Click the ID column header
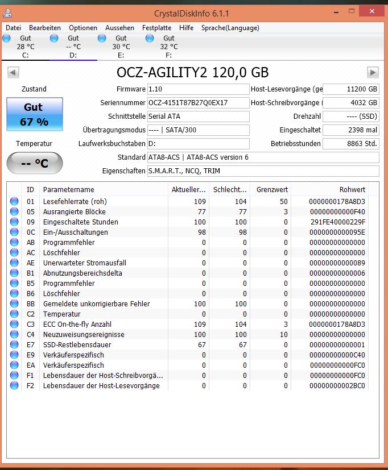The width and height of the screenshot is (388, 470). (x=30, y=189)
